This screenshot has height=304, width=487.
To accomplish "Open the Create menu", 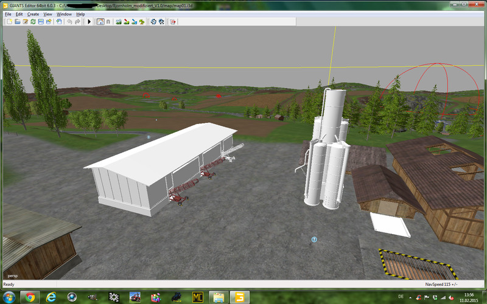I will pyautogui.click(x=33, y=14).
